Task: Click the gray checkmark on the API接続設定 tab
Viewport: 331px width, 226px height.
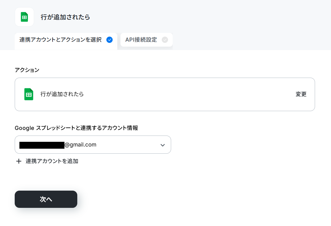Action: click(x=165, y=40)
